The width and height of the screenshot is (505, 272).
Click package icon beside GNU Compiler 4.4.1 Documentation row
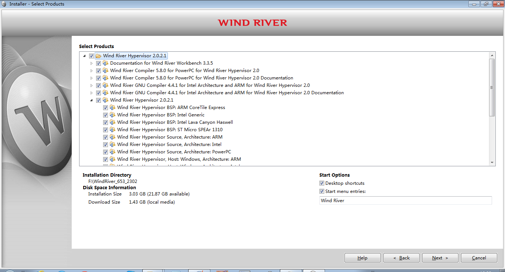point(105,93)
